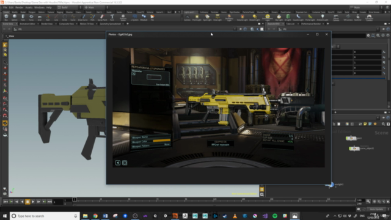Open the Assets menu
The height and width of the screenshot is (220, 391).
point(29,7)
